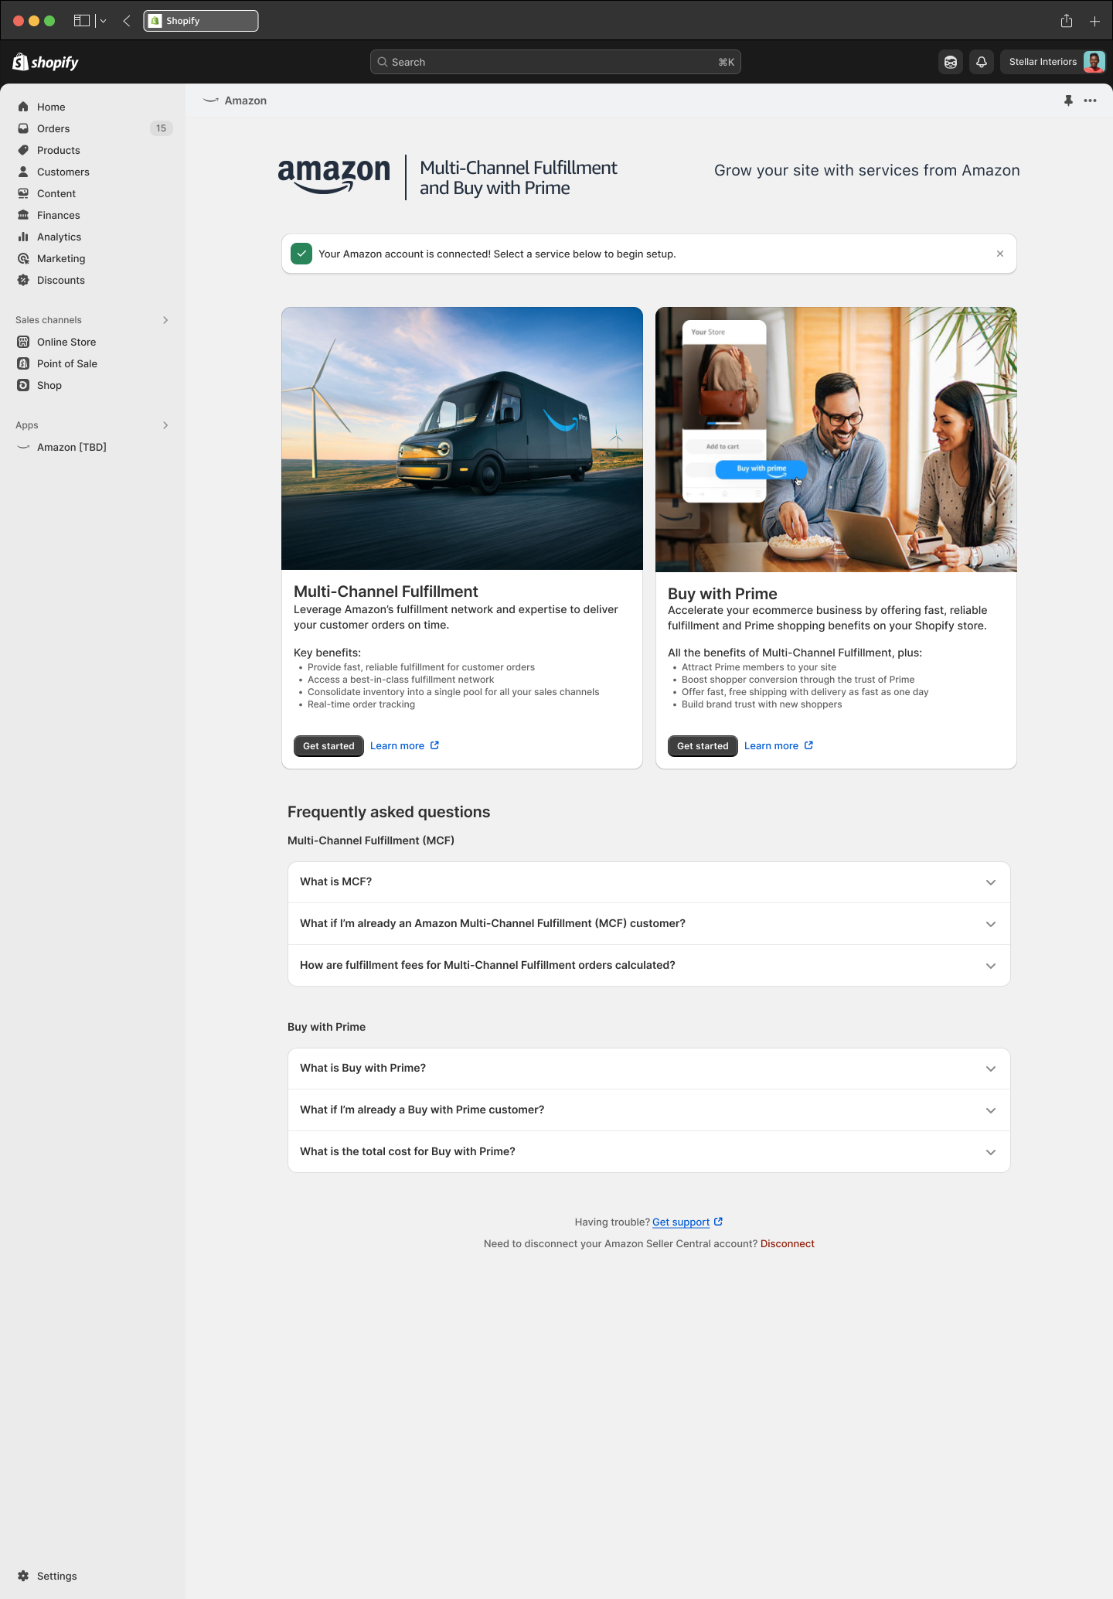Click the browser share icon

(1067, 21)
